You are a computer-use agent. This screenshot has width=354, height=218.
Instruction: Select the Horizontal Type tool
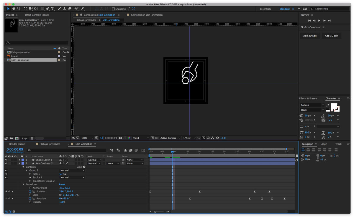(53, 9)
